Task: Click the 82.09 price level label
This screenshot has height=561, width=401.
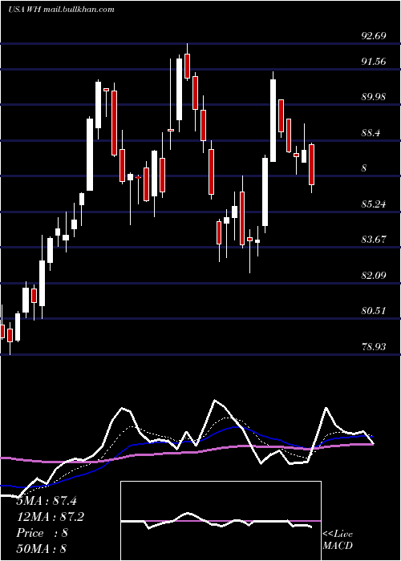Action: [x=374, y=276]
